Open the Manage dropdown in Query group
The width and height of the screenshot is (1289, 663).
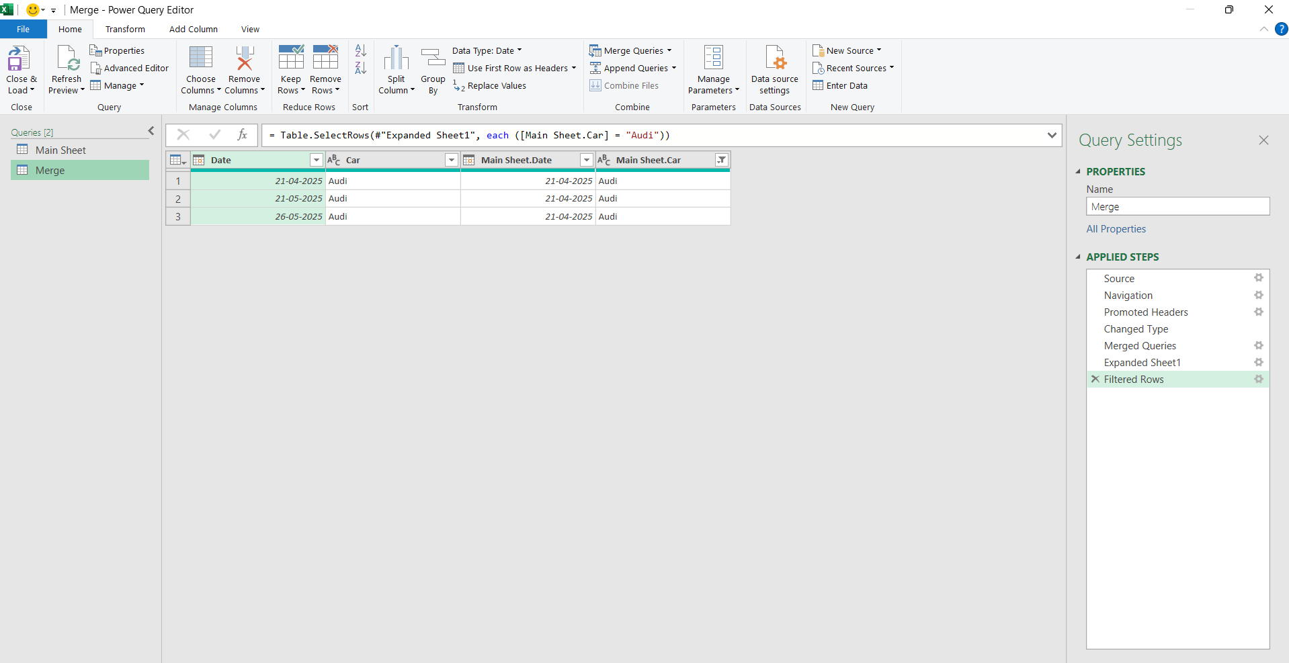point(117,85)
